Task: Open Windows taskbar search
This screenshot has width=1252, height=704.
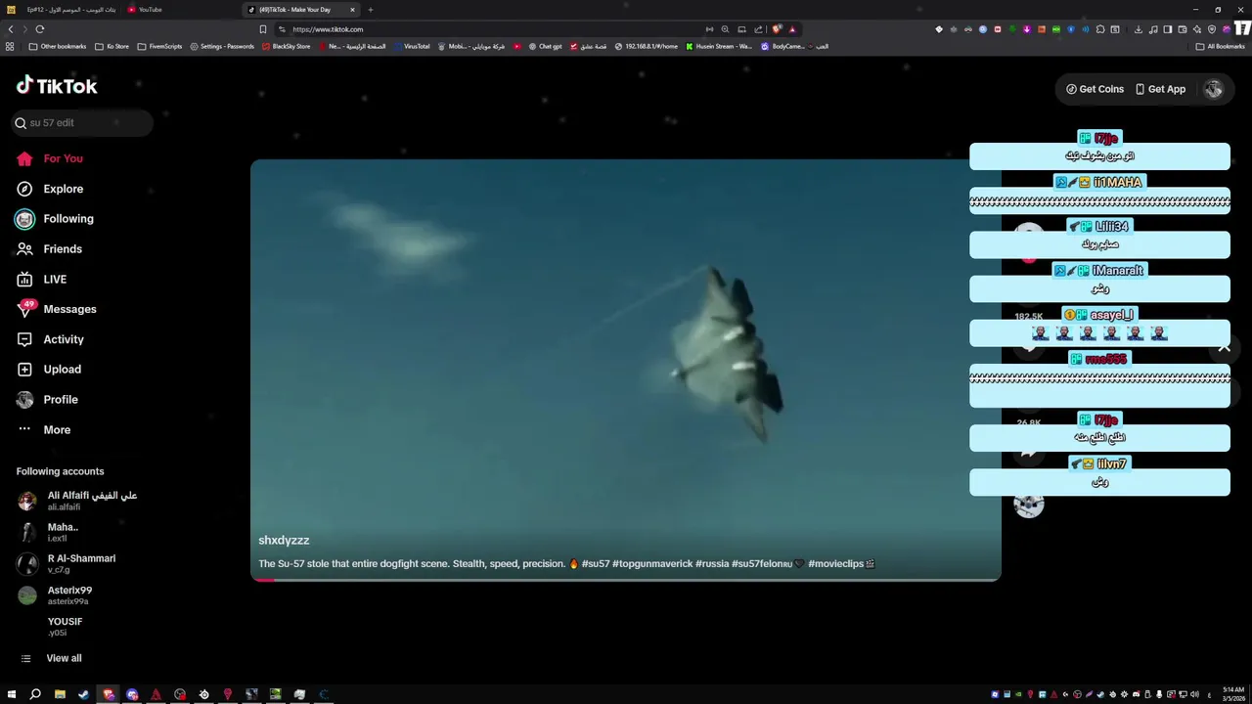Action: click(35, 694)
